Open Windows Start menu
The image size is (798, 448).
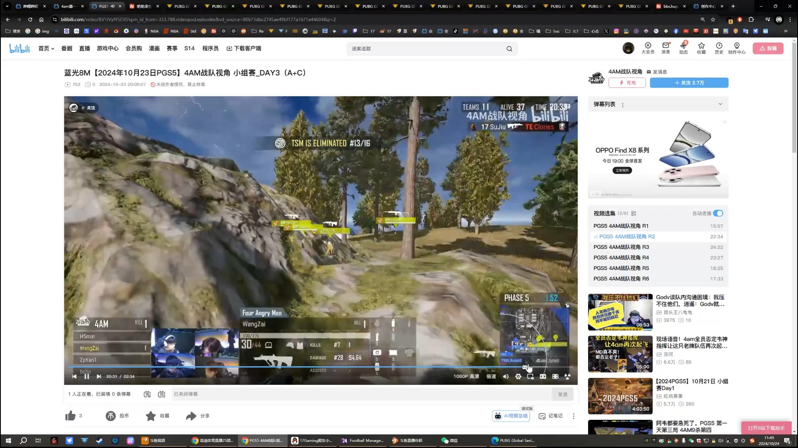[x=8, y=441]
